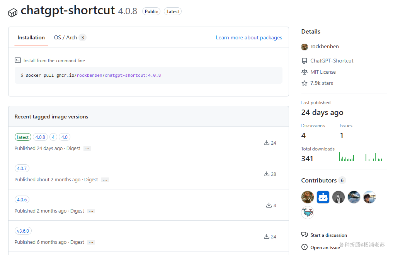Switch to the Installation tab
The height and width of the screenshot is (255, 393).
pos(31,37)
